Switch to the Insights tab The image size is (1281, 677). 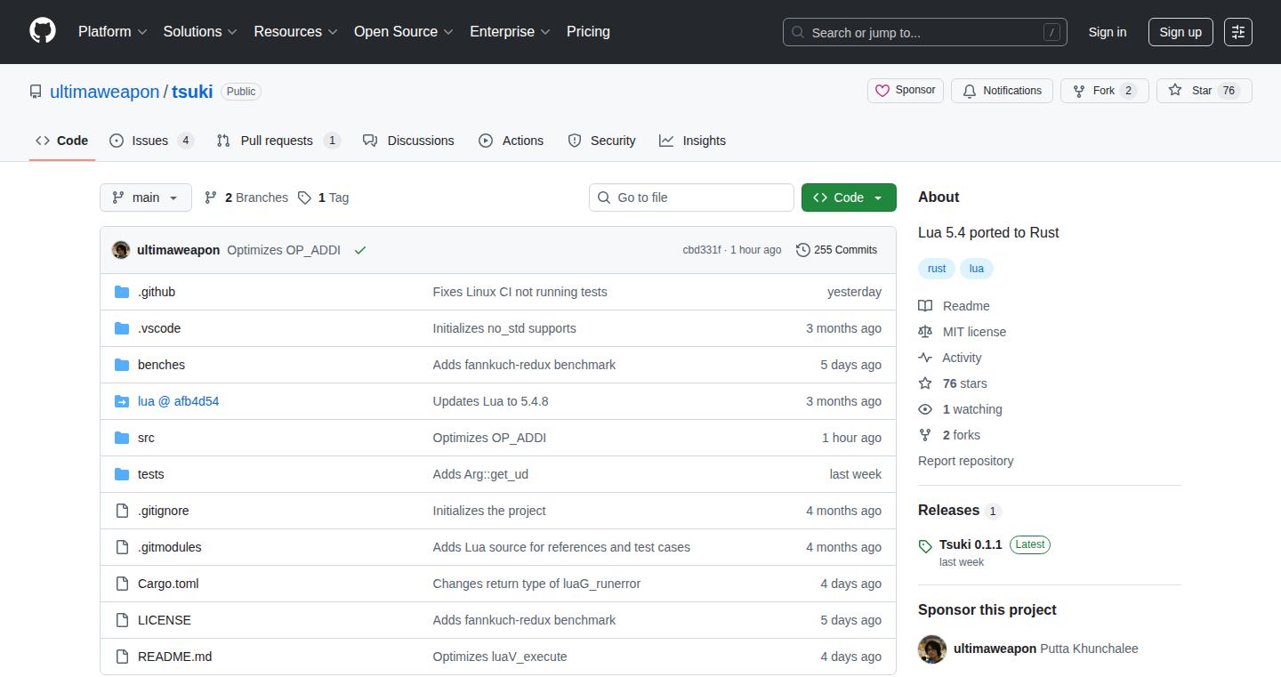[692, 141]
